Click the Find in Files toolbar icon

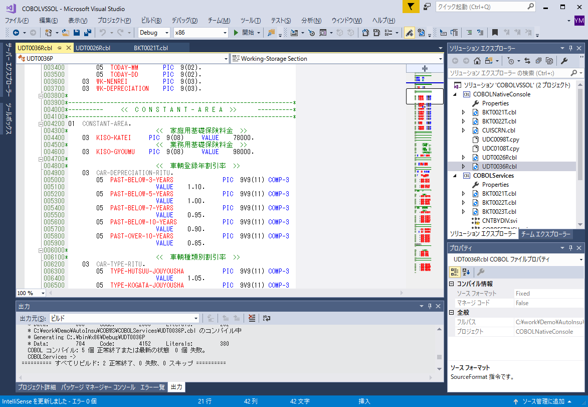[x=271, y=33]
